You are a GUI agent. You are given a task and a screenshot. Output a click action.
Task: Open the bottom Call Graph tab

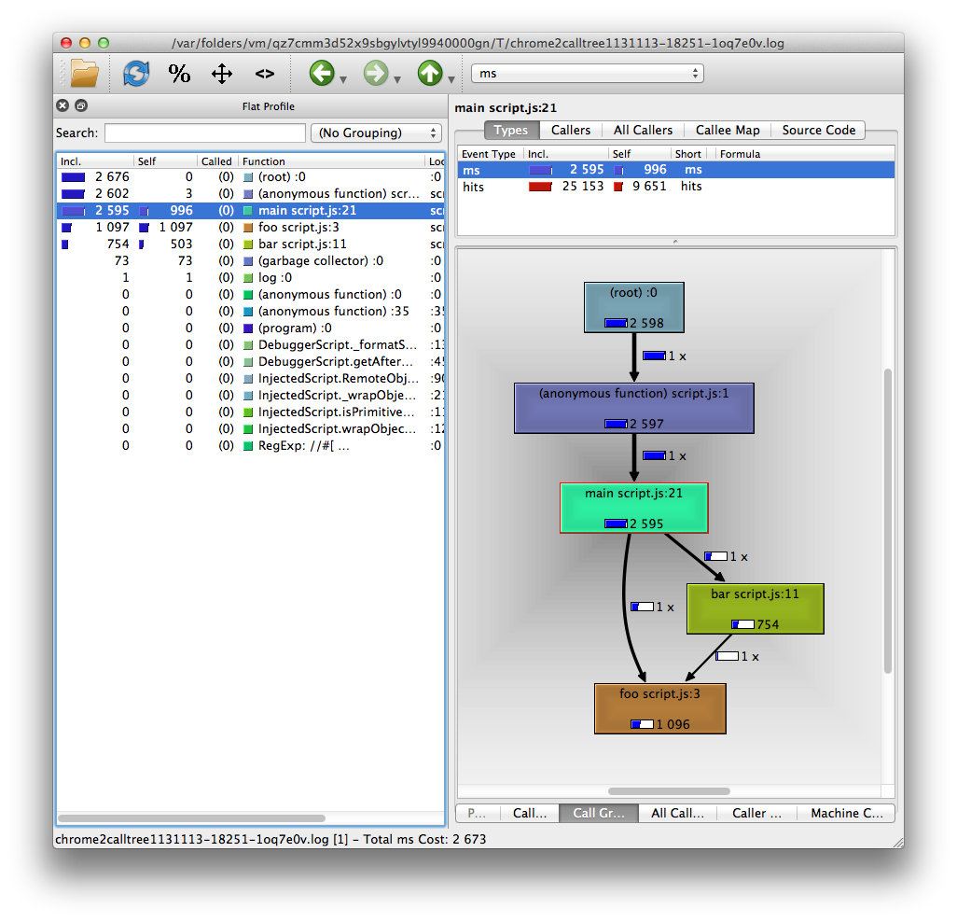[x=599, y=813]
